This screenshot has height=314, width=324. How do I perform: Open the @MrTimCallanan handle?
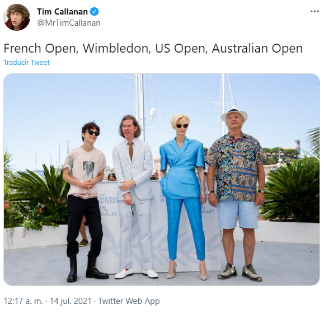(x=69, y=23)
